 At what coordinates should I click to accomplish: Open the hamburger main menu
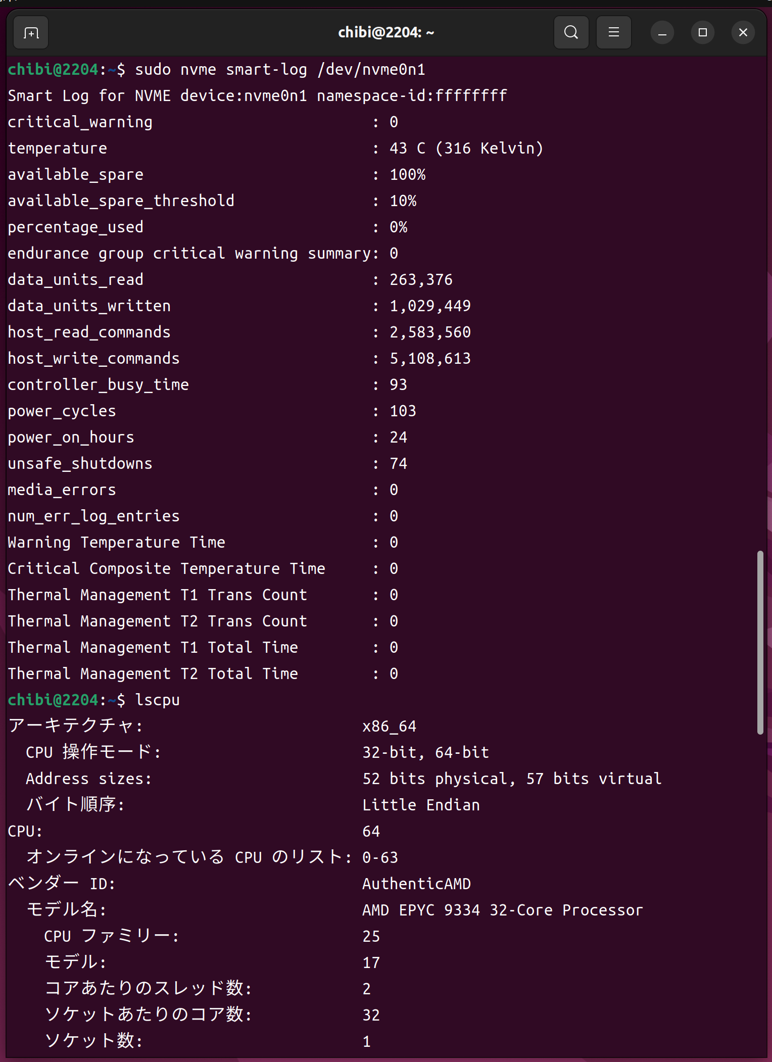point(613,33)
